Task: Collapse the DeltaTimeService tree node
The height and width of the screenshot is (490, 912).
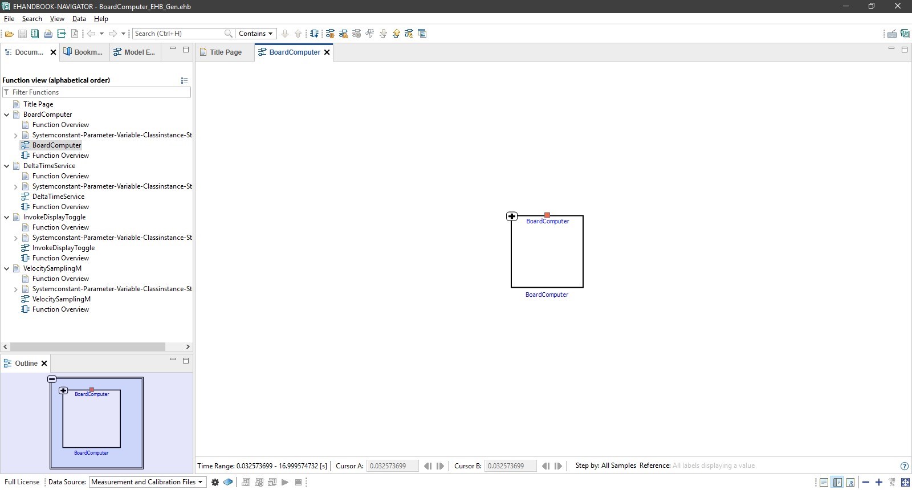Action: (7, 166)
